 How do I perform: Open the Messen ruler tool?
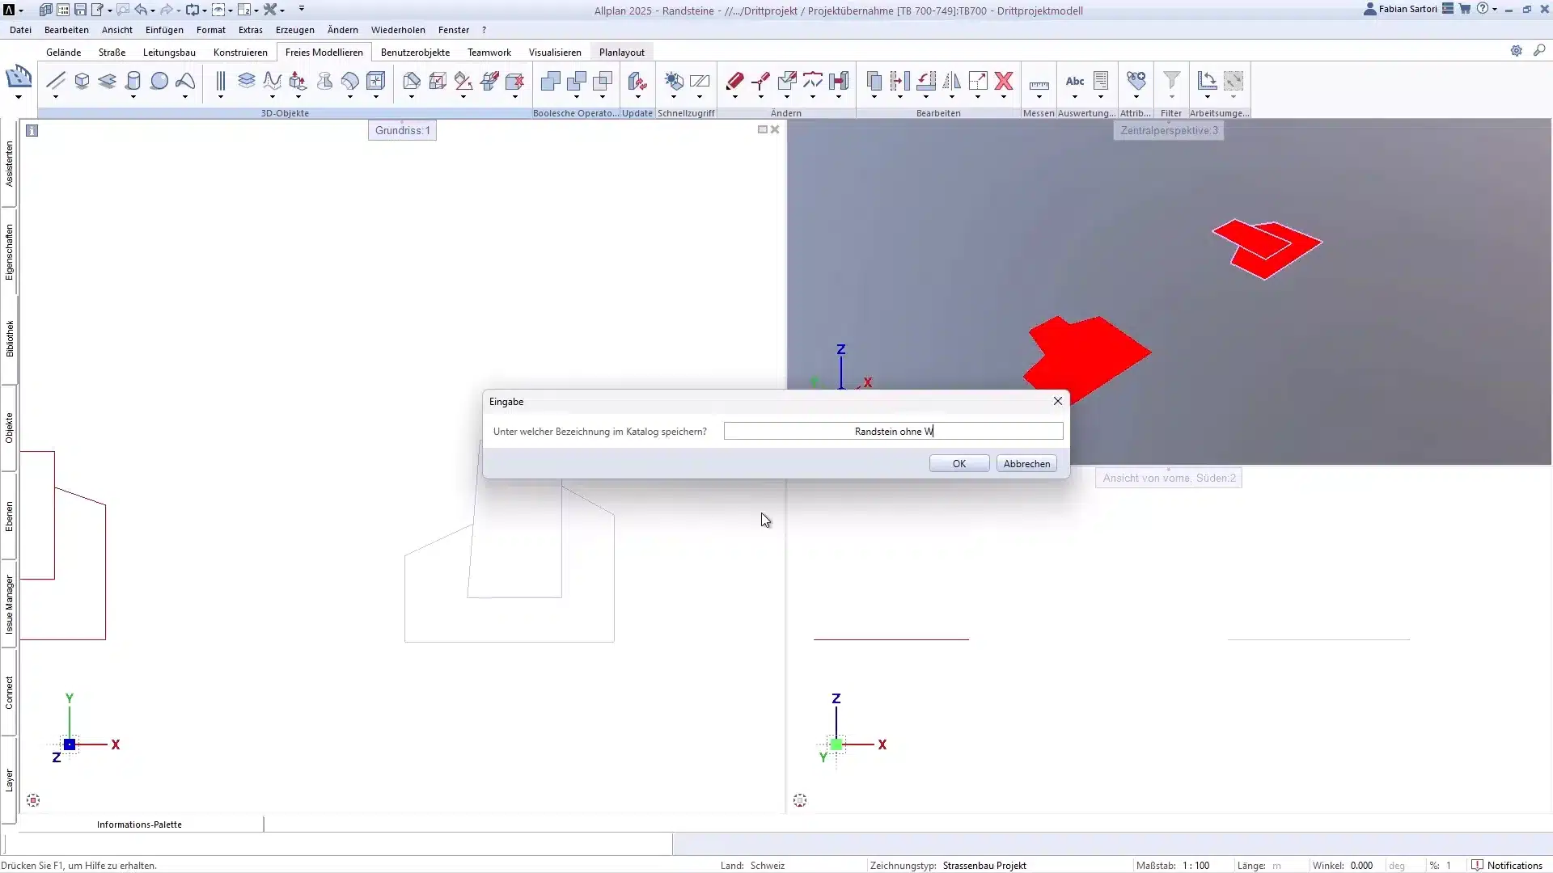click(1040, 83)
